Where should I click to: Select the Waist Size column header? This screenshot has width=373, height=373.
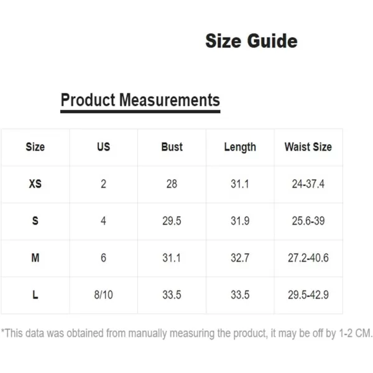click(x=308, y=147)
